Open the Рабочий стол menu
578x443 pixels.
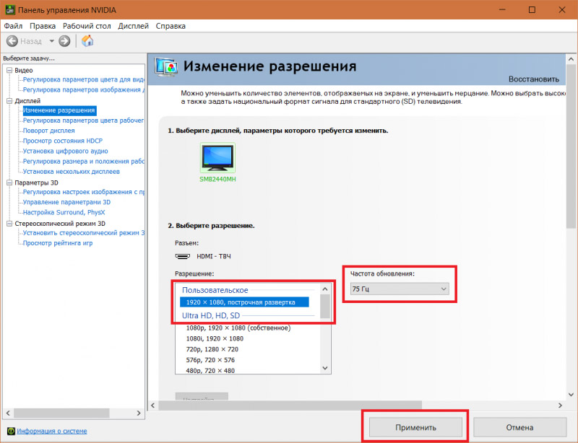click(87, 26)
